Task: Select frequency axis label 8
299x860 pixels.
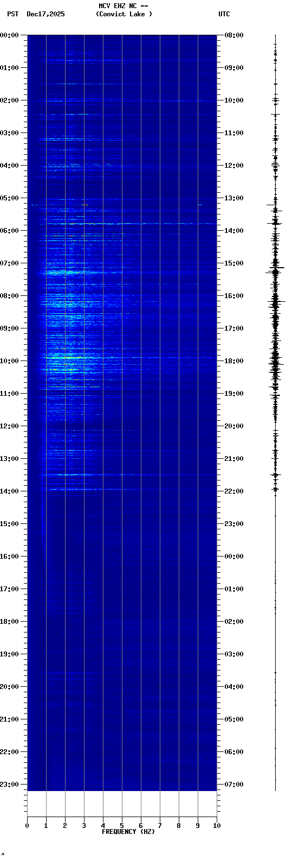Action: coord(179,826)
